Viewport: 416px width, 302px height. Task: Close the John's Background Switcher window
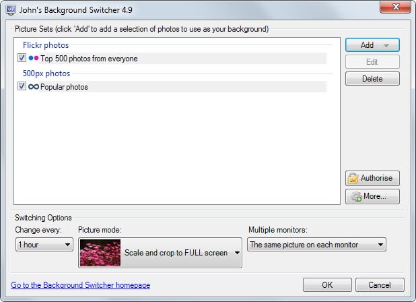395,7
